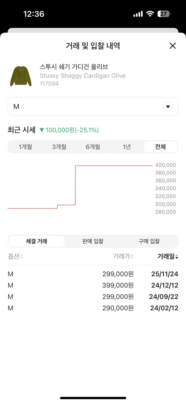Open the size M dropdown
Viewport: 186px width, 403px height.
pyautogui.click(x=93, y=106)
